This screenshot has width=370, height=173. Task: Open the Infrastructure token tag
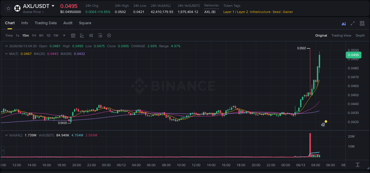click(260, 12)
